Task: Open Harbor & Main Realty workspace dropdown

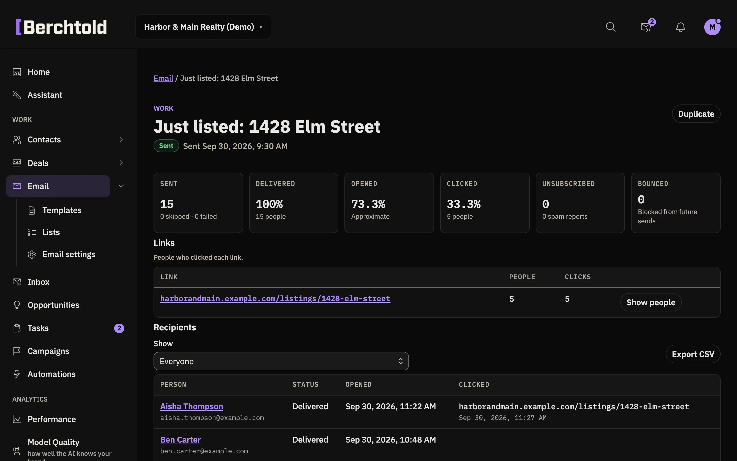Action: pos(203,27)
